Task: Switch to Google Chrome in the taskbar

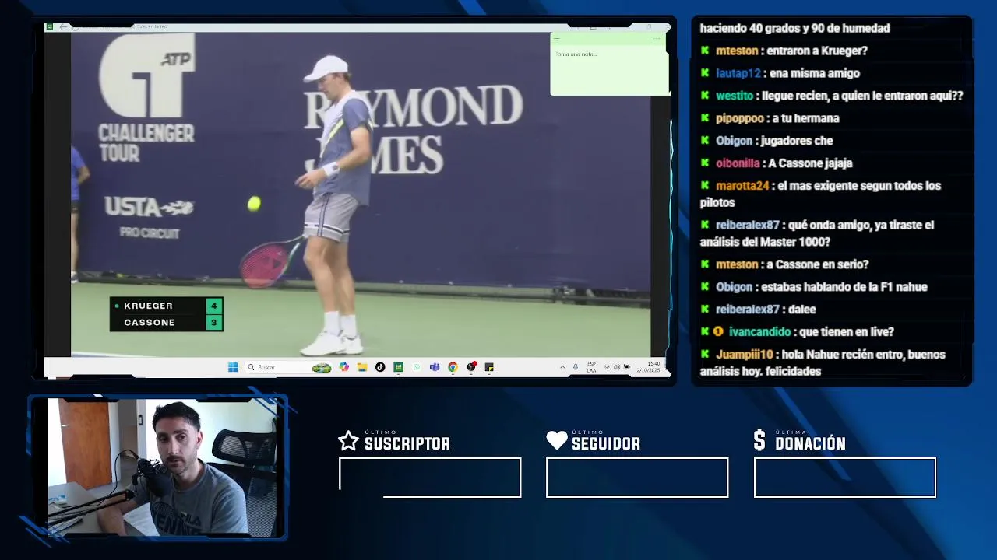Action: pos(453,367)
